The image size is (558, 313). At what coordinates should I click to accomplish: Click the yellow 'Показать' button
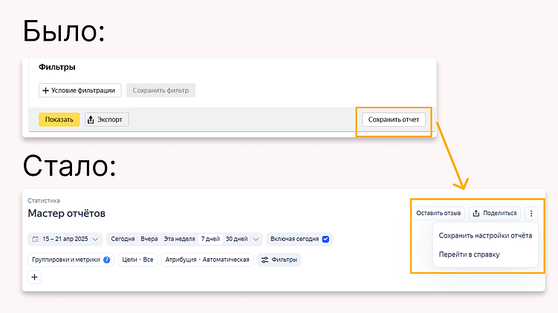point(59,119)
